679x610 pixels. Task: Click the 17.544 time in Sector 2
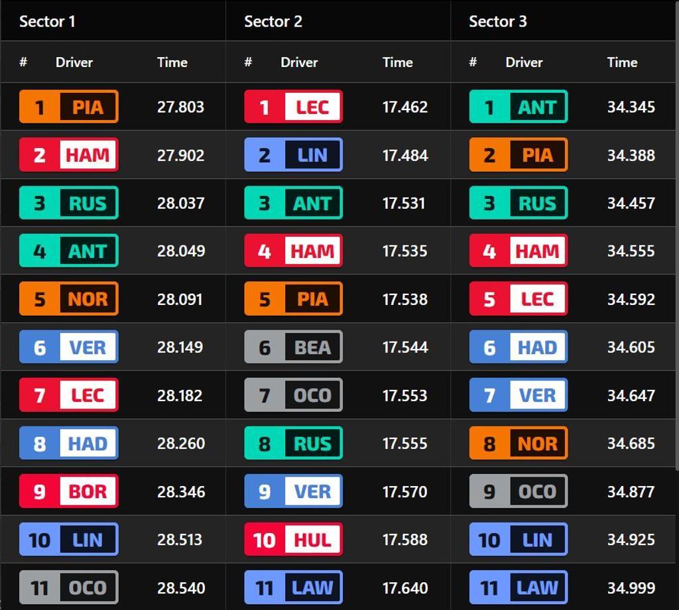point(405,347)
